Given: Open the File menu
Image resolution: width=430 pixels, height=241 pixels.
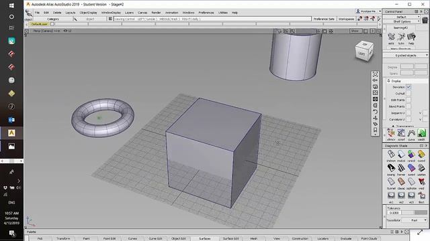Looking at the screenshot, I should click(x=37, y=13).
